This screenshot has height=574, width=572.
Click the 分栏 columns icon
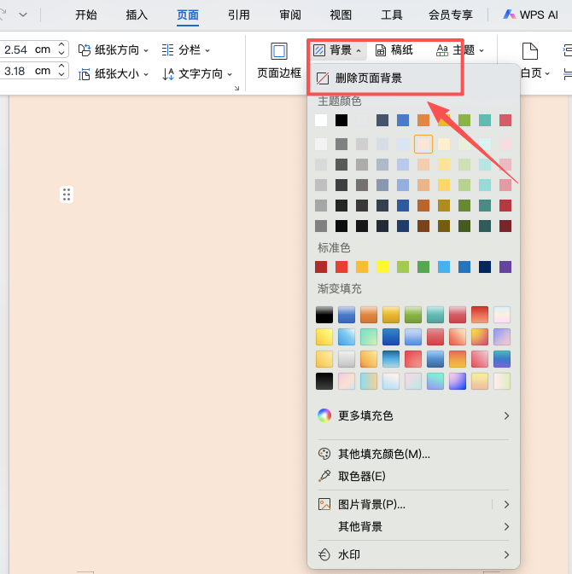pos(168,49)
